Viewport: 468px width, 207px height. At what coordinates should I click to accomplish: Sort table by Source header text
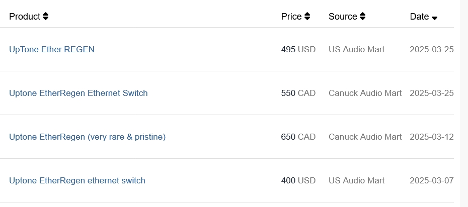pyautogui.click(x=343, y=17)
